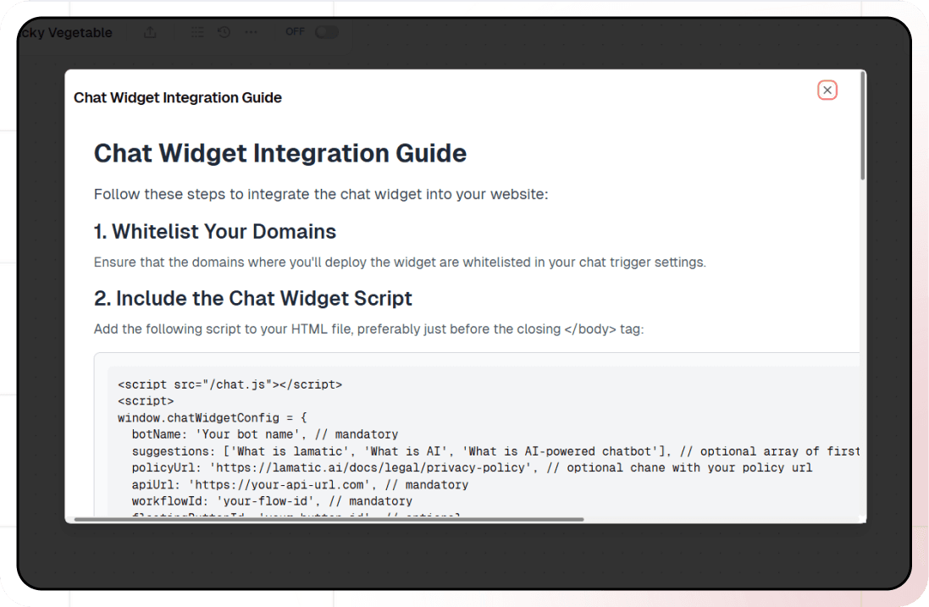Click the workflowId line in code

pyautogui.click(x=272, y=501)
